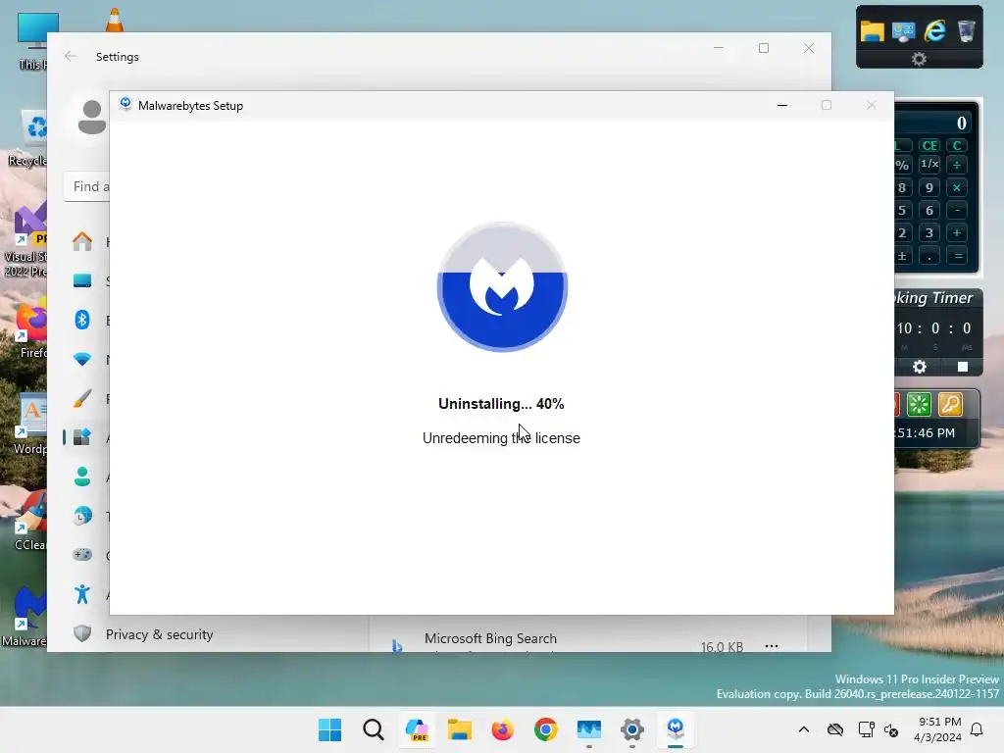
Task: Click the calculator reciprocal 1/x key
Action: (x=929, y=165)
